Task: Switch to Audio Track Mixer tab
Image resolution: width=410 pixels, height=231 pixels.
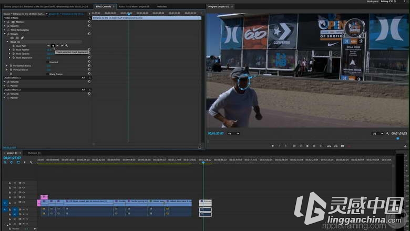Action: point(134,6)
